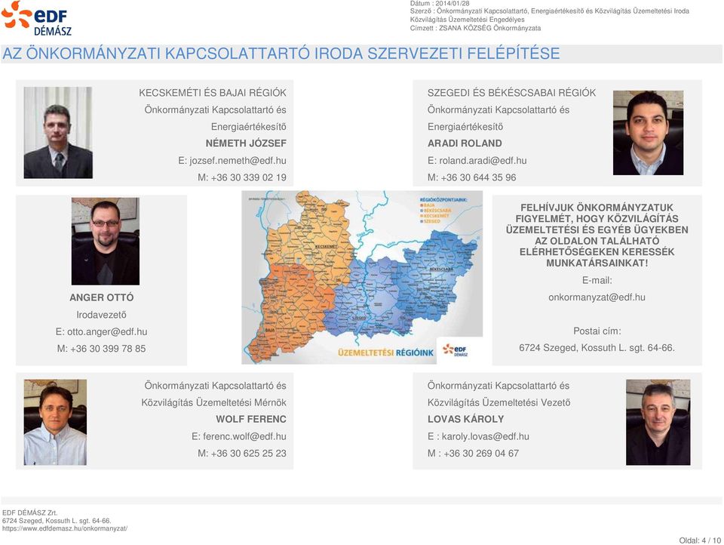Open the edfdemasz.hu/onkormanyzat footer link
The image size is (724, 545).
point(65,528)
